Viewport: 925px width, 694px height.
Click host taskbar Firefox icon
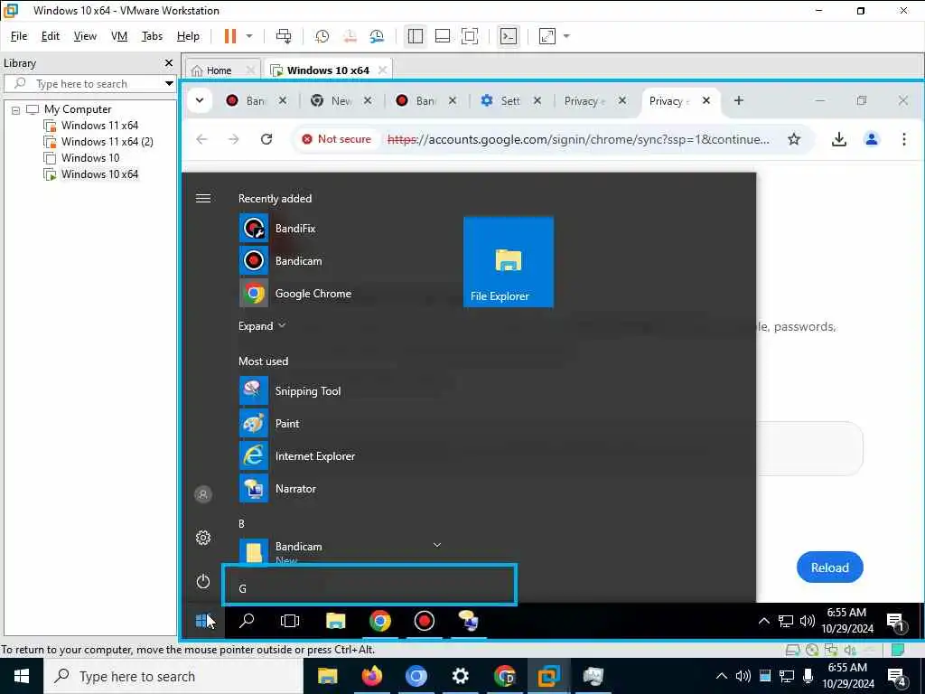point(372,676)
